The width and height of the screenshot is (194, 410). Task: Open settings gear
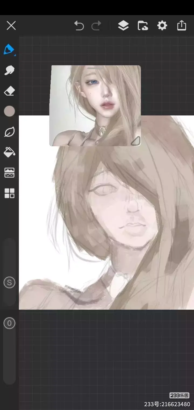point(162,26)
